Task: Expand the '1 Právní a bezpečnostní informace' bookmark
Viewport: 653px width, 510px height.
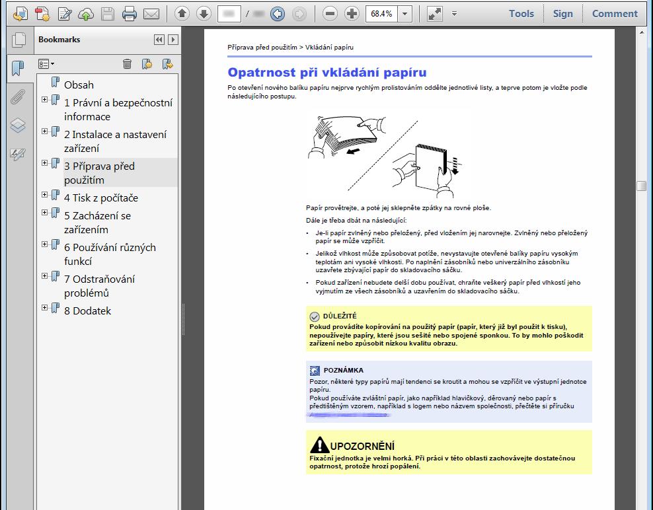Action: pos(44,99)
